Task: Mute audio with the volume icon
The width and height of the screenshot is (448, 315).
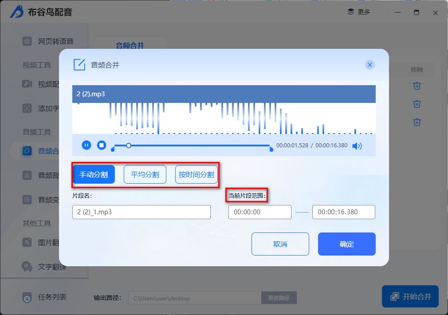Action: [x=357, y=145]
